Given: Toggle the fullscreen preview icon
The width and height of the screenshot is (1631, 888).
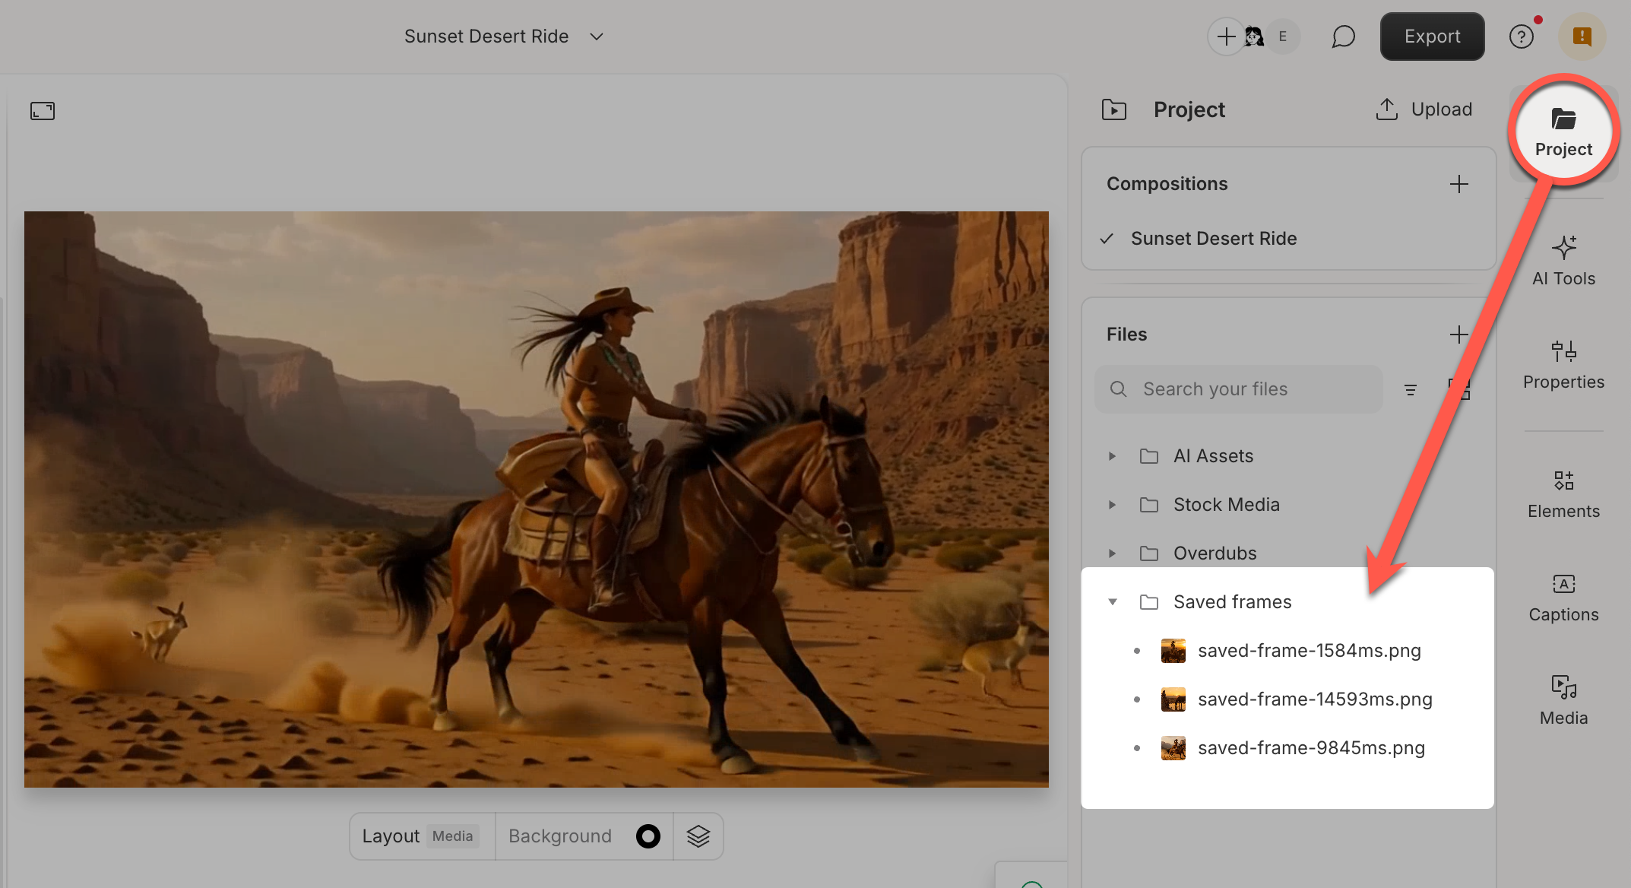Looking at the screenshot, I should (x=42, y=110).
